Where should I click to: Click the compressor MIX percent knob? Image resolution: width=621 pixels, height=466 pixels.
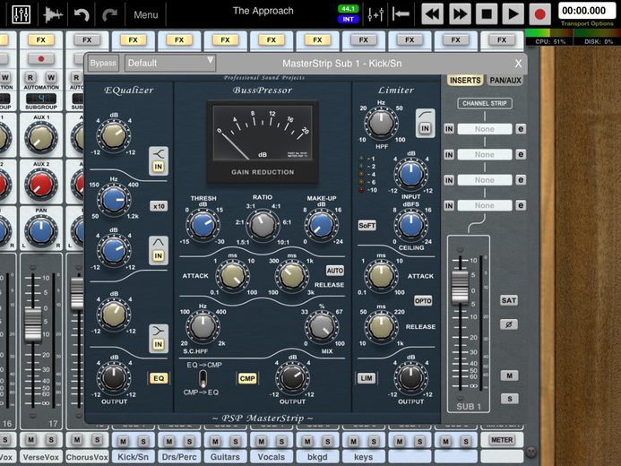coord(322,326)
